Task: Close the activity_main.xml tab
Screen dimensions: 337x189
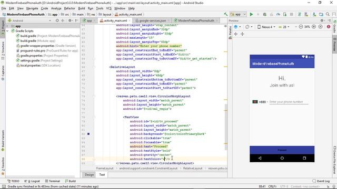Action: coord(130,20)
